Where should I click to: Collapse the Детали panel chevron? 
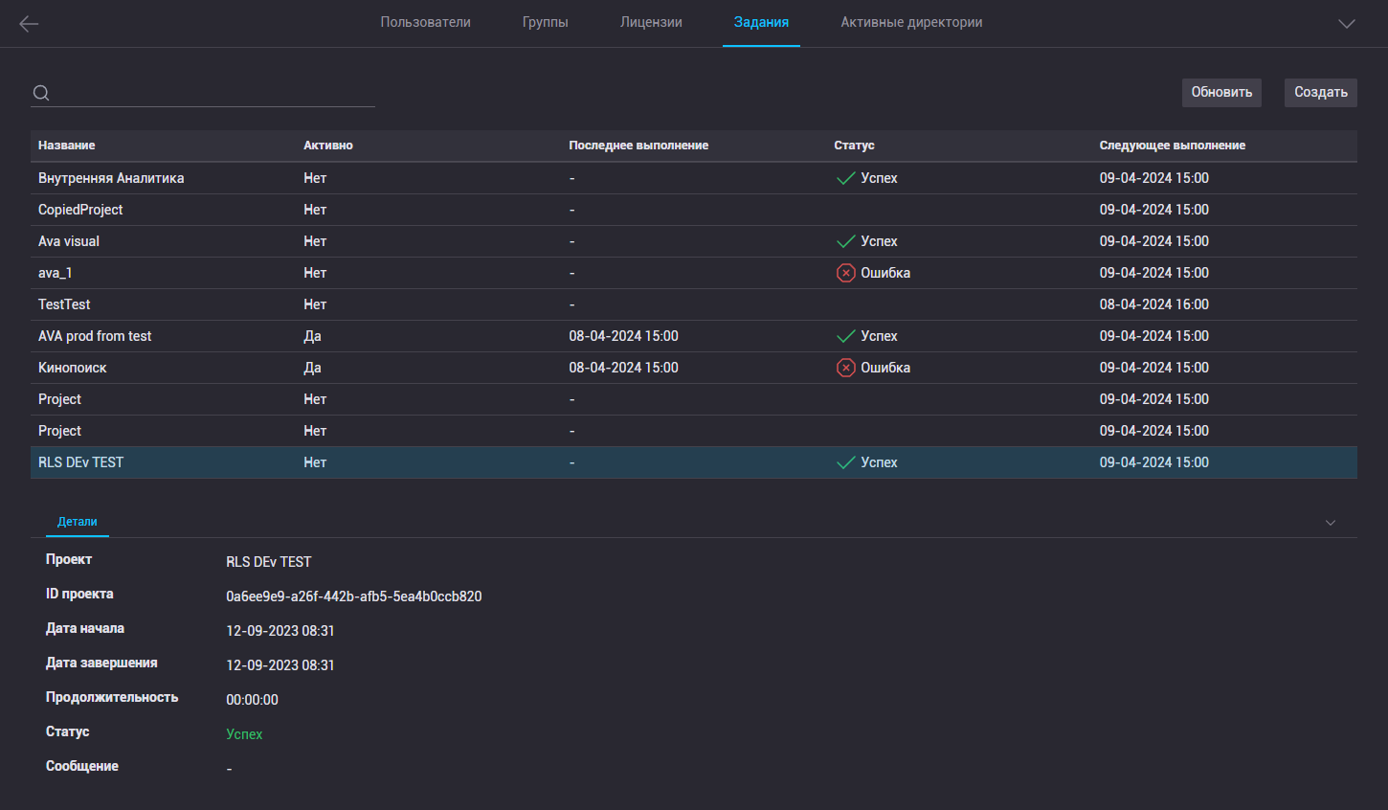pos(1331,523)
